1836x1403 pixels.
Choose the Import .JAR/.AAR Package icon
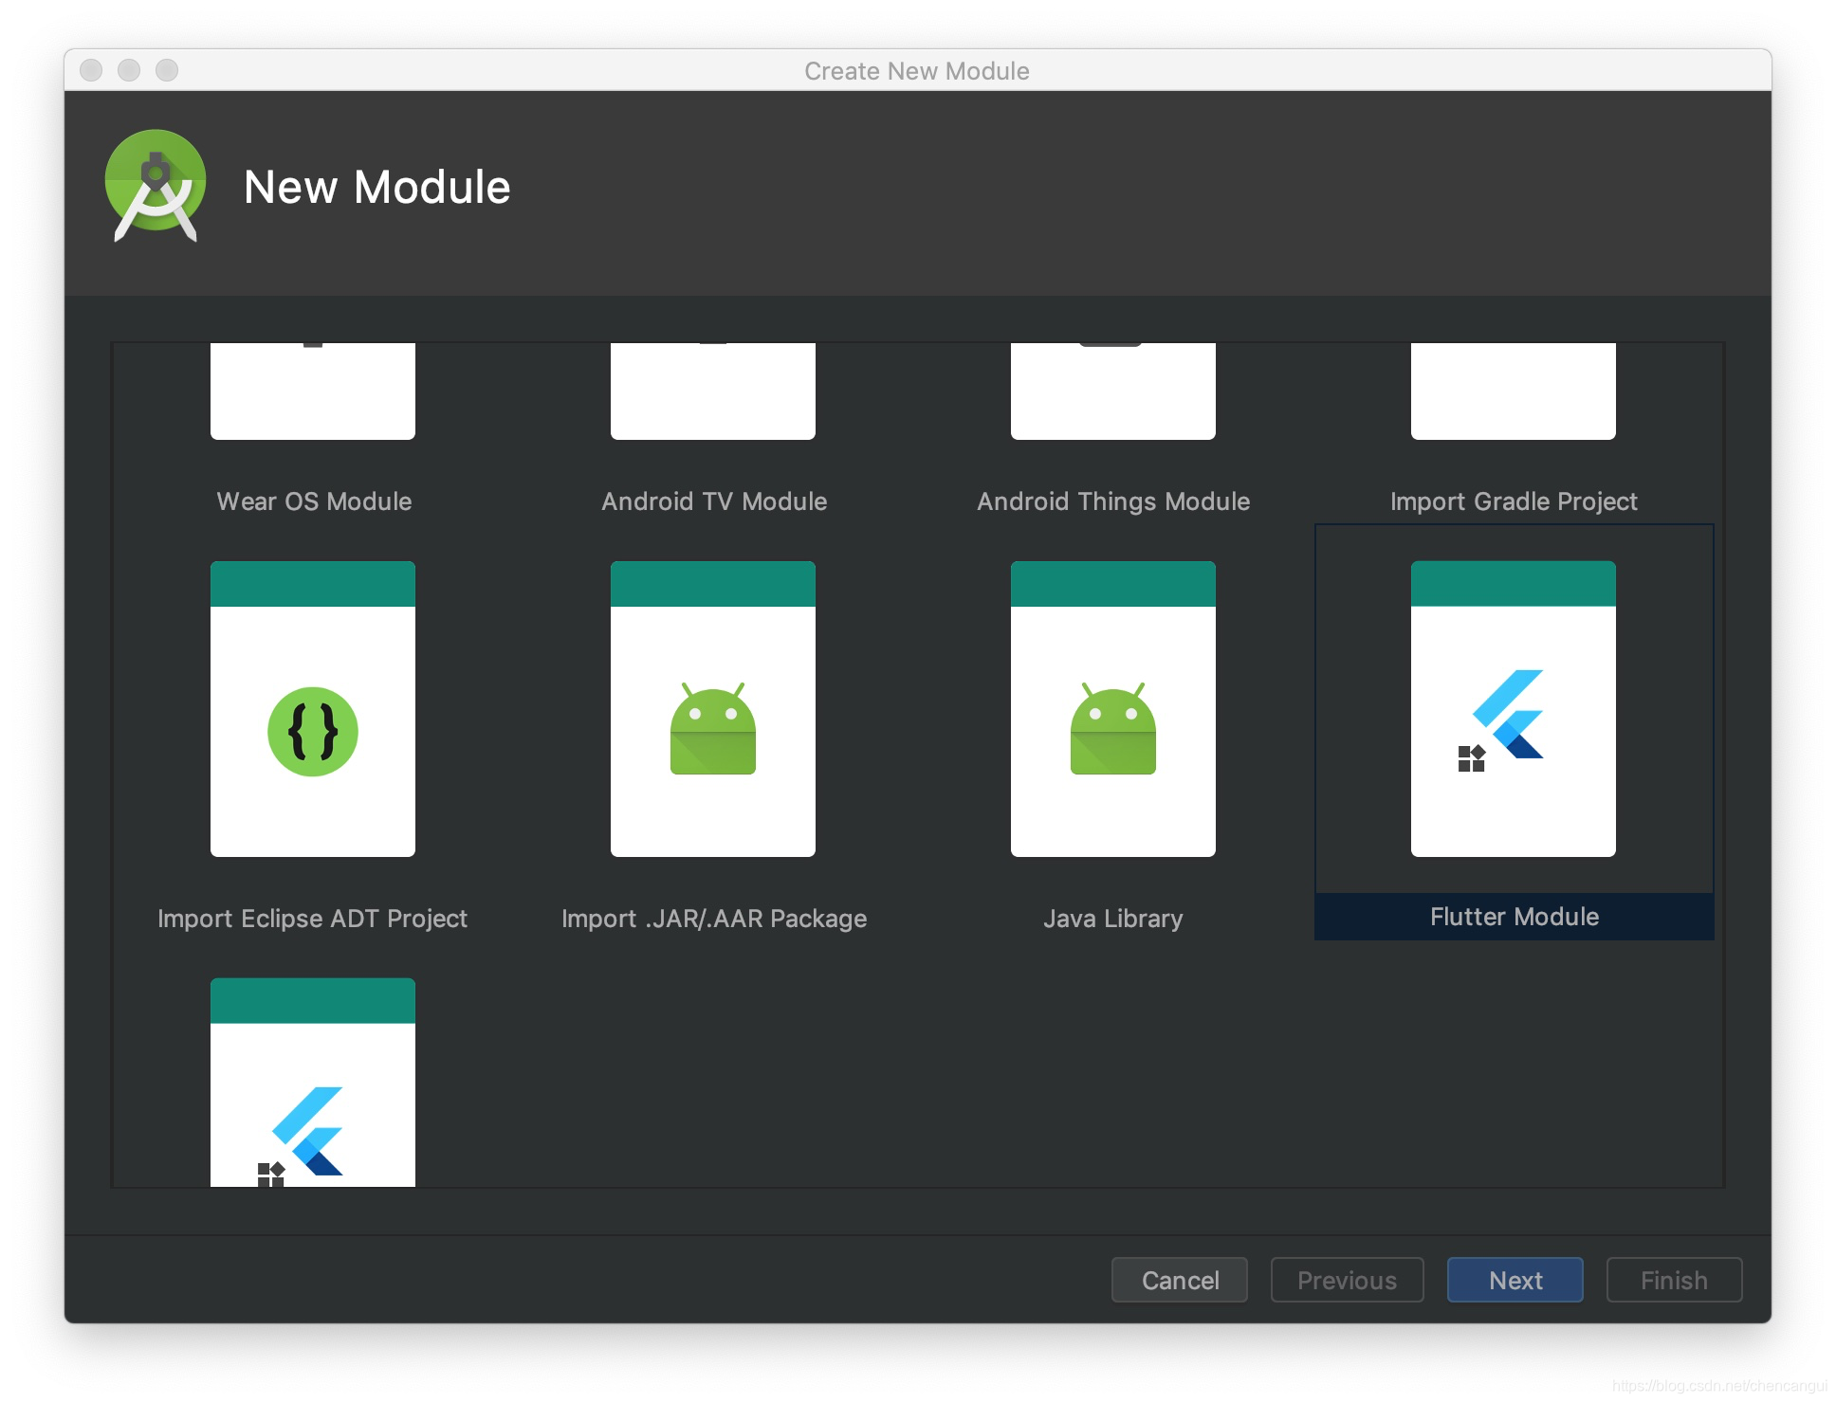point(713,709)
